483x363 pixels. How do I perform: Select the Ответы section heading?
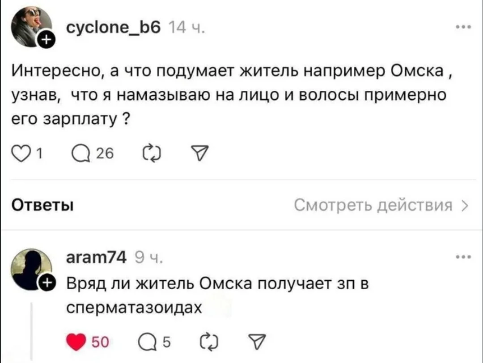click(x=42, y=206)
